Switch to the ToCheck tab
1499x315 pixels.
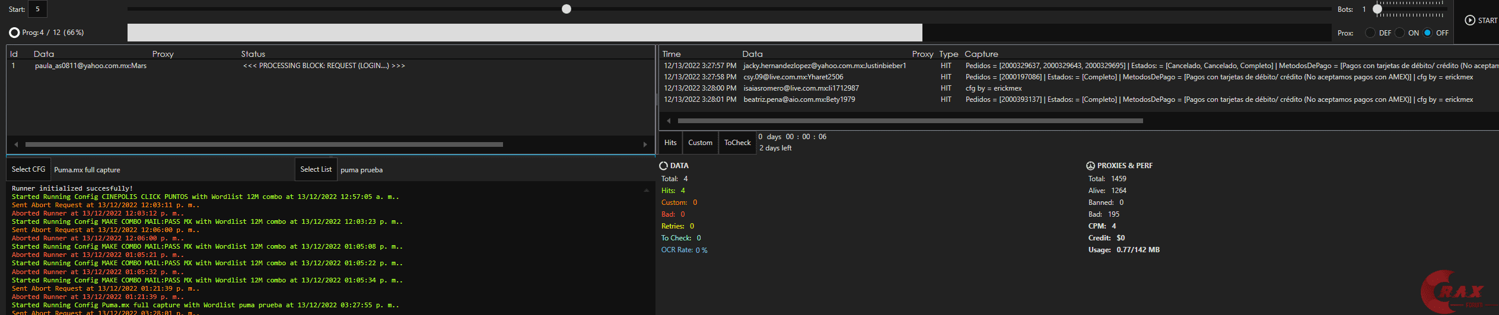[x=737, y=143]
